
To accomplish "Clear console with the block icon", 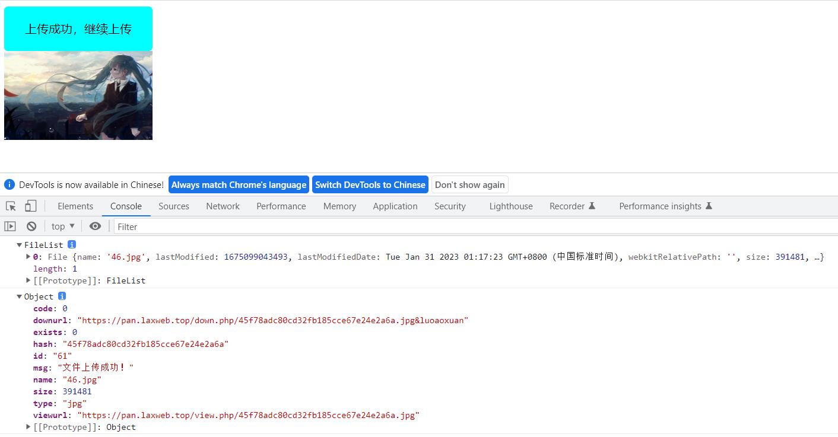I will point(31,227).
